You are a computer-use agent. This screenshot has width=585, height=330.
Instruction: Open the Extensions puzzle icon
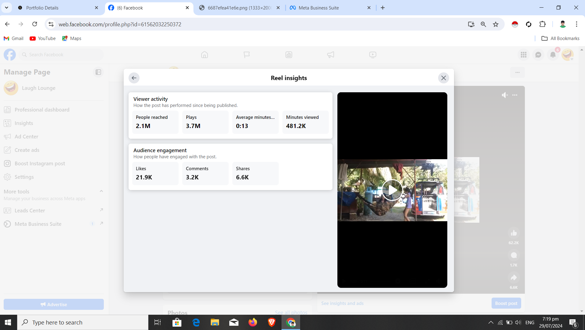coord(543,24)
